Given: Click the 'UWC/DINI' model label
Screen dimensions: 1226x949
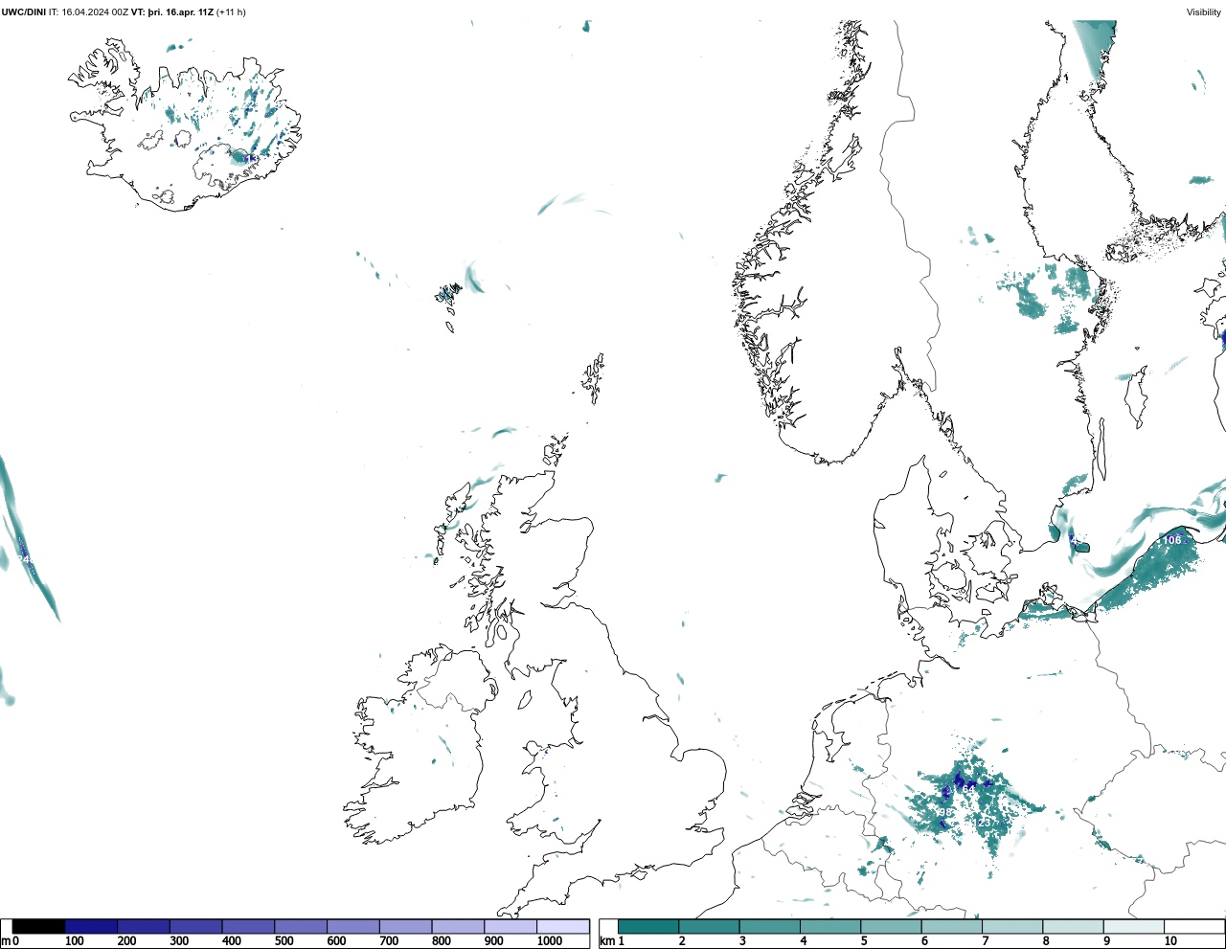Looking at the screenshot, I should [24, 12].
